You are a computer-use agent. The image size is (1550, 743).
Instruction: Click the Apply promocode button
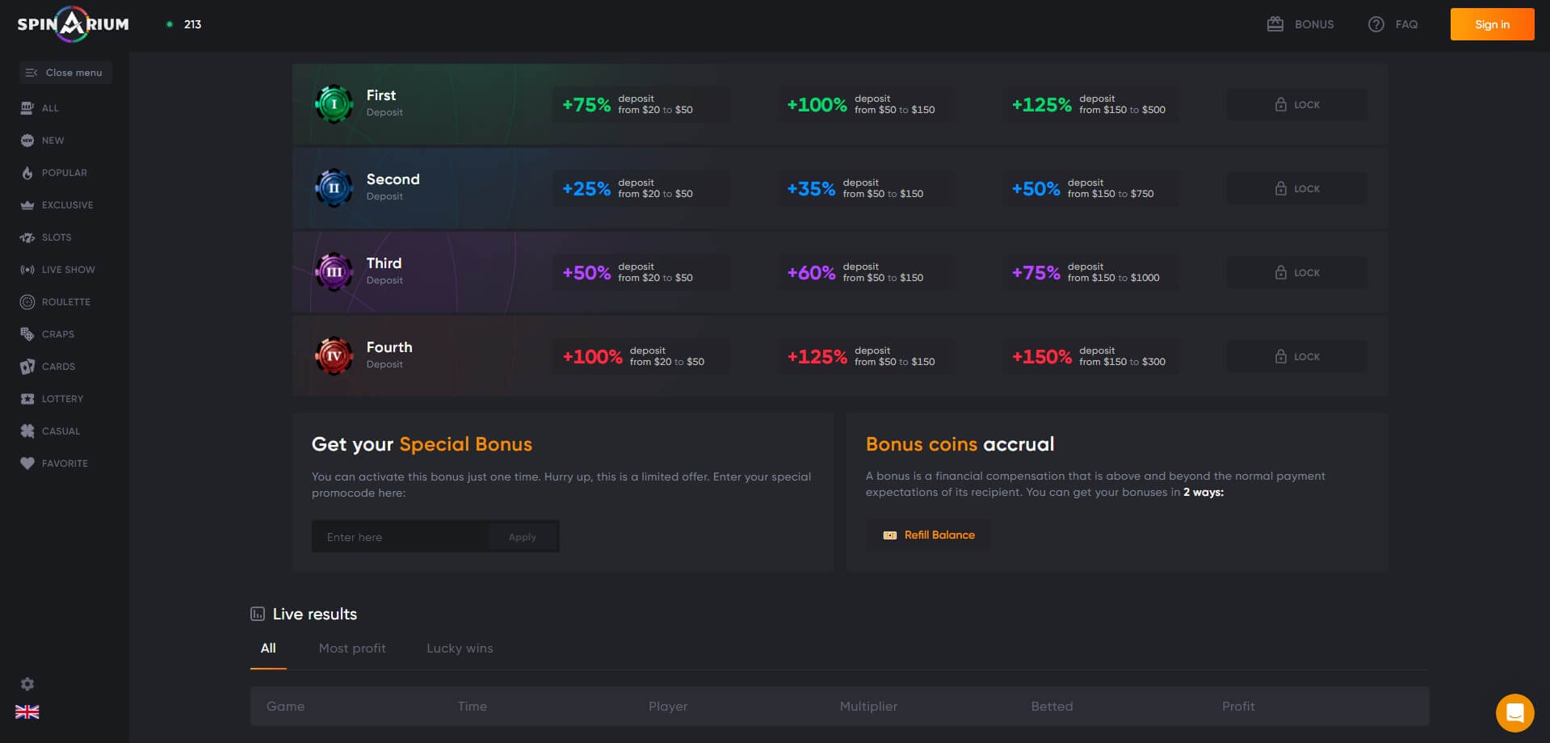pyautogui.click(x=523, y=537)
